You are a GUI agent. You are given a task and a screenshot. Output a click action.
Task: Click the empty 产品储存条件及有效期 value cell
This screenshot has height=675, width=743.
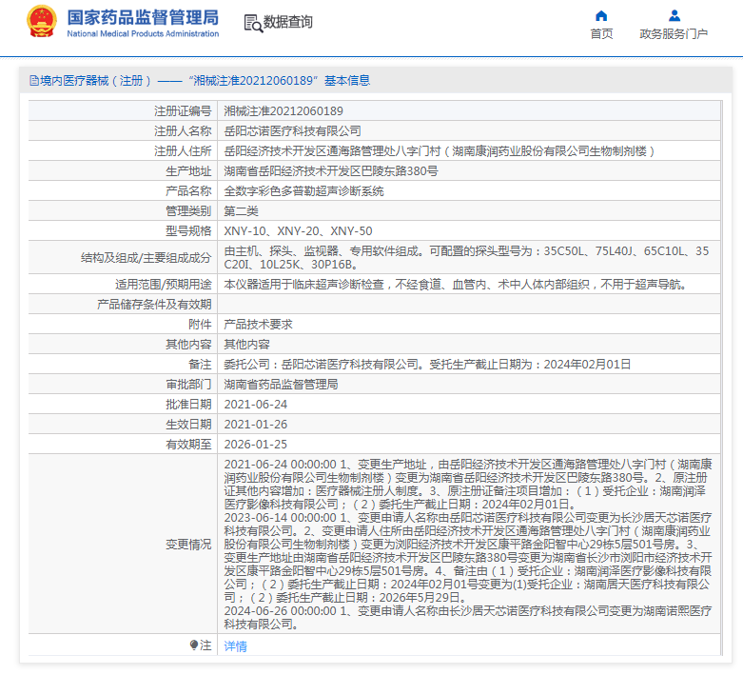pos(468,304)
